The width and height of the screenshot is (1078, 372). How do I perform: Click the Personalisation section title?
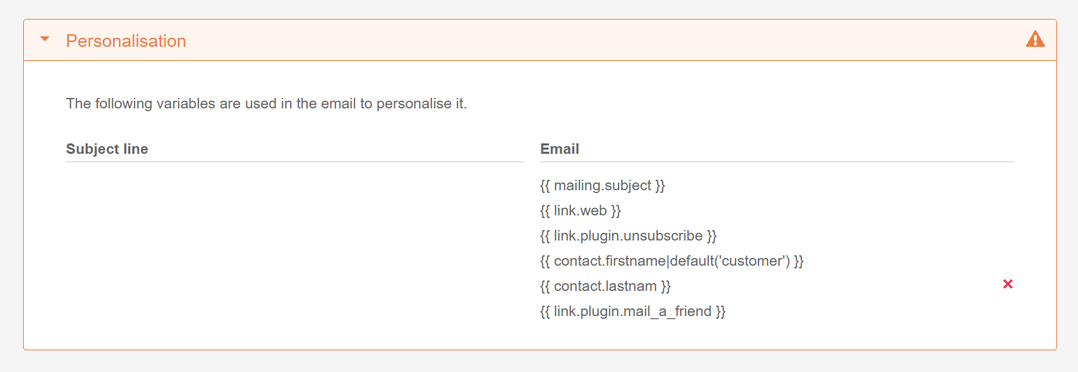point(126,41)
